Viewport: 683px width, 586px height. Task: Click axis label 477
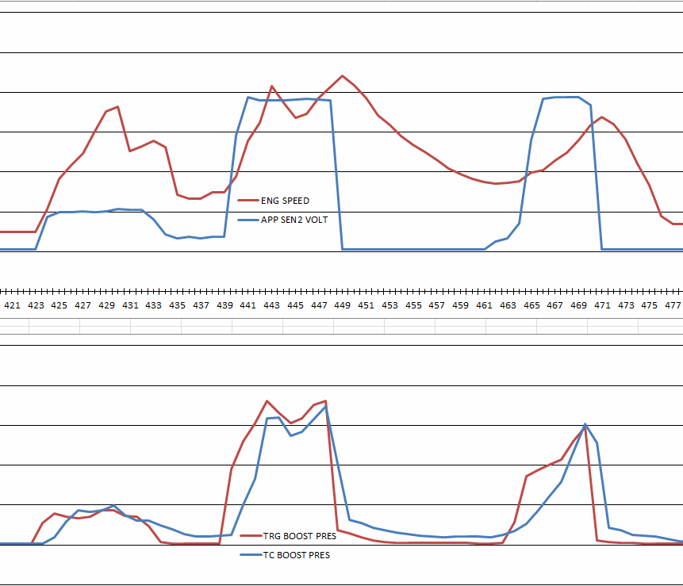point(673,305)
